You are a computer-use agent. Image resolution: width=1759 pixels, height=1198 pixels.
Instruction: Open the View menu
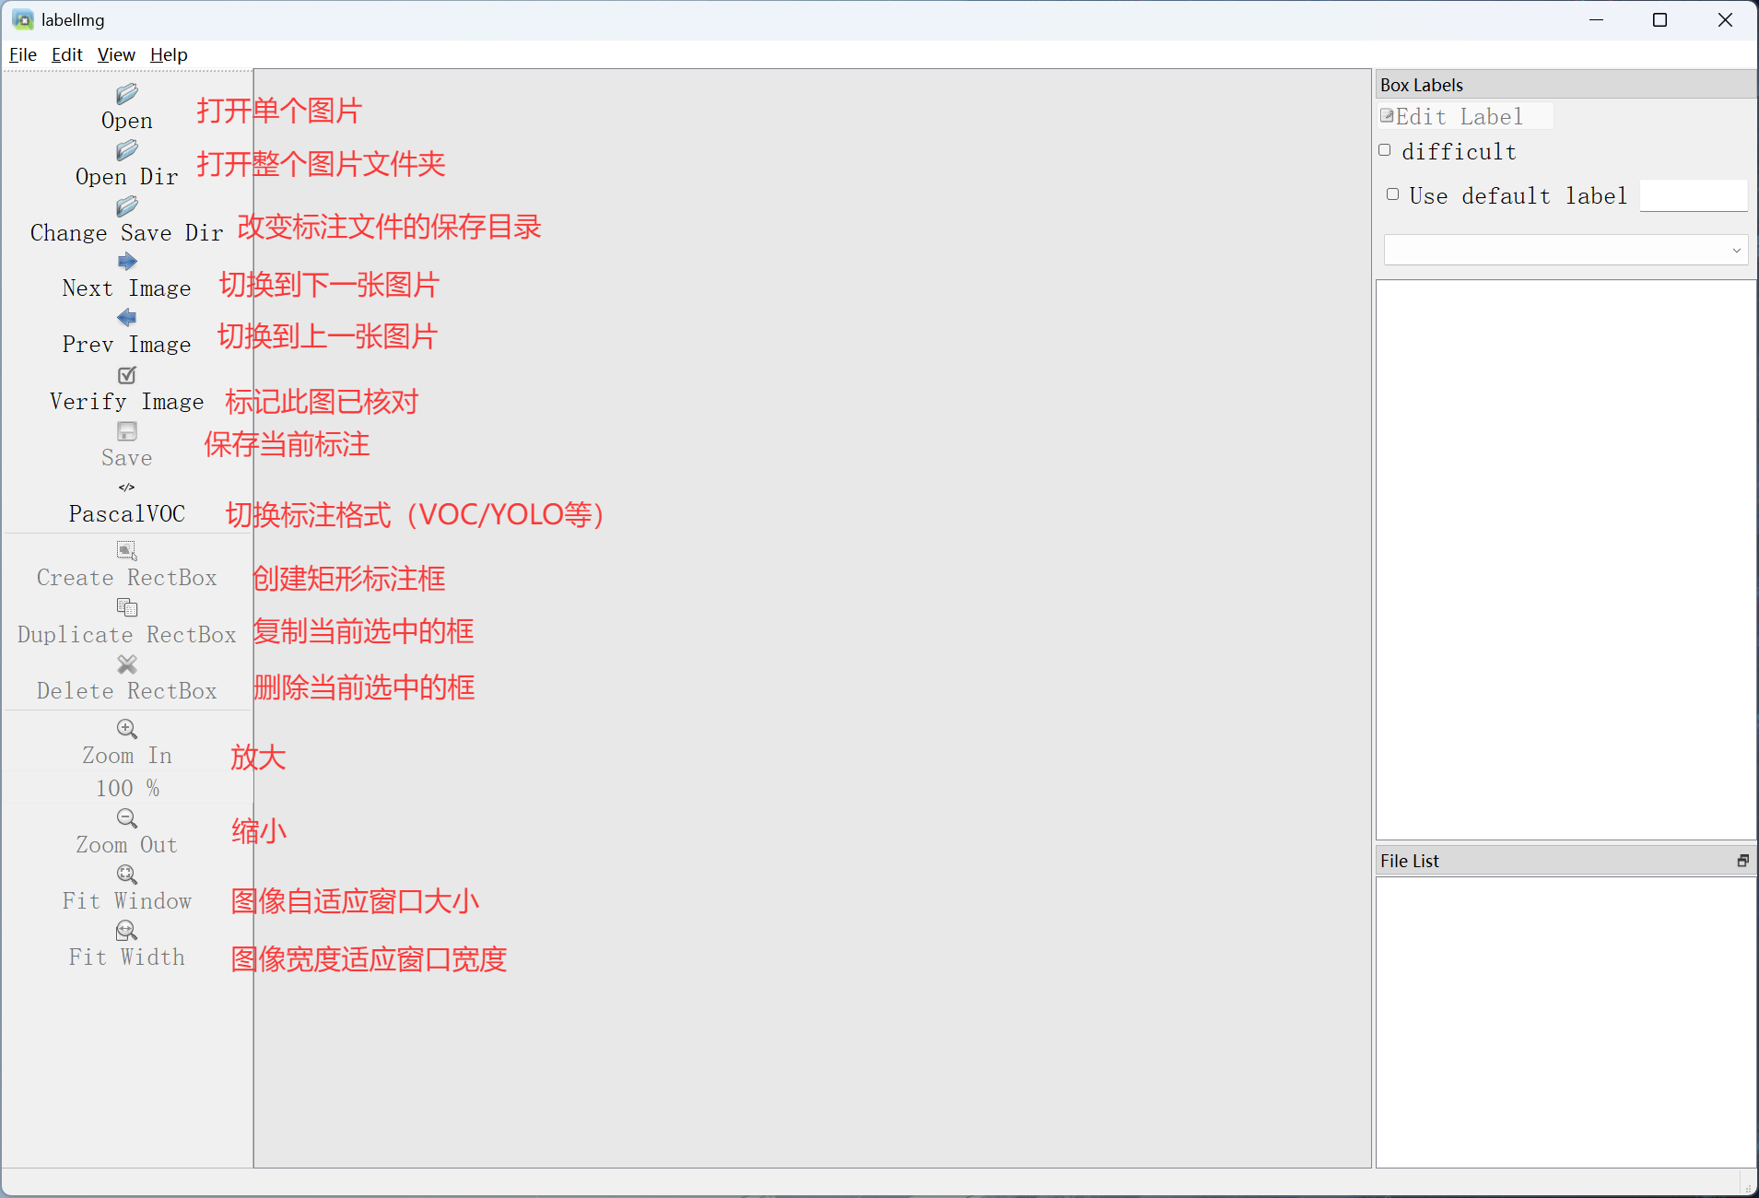coord(115,54)
